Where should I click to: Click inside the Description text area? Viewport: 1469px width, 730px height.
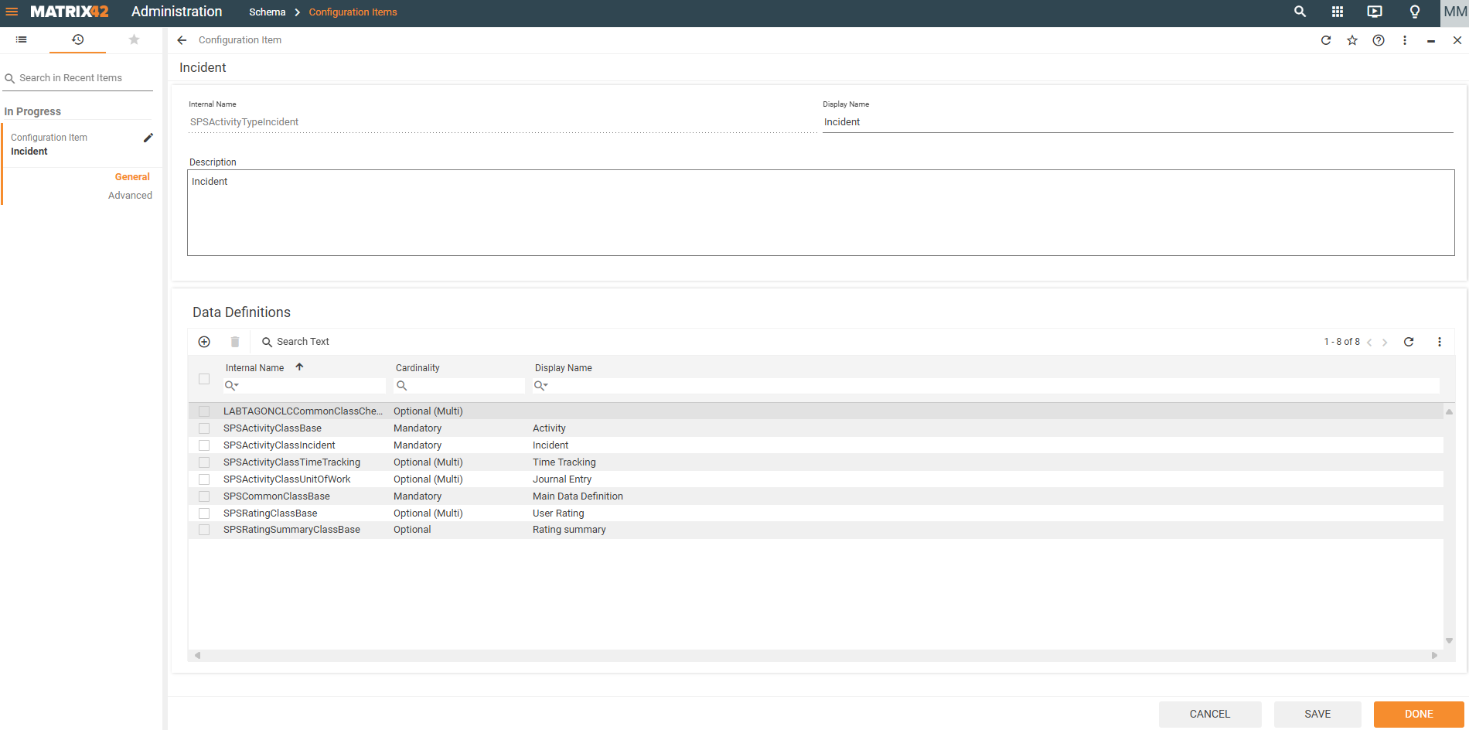click(821, 213)
